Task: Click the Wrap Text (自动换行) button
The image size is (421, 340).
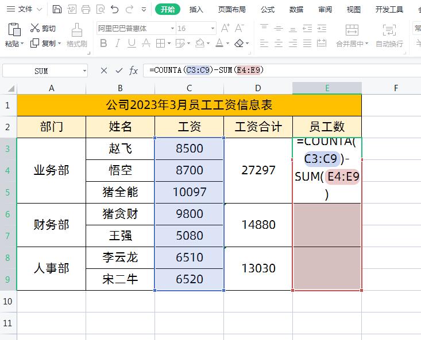Action: 389,35
